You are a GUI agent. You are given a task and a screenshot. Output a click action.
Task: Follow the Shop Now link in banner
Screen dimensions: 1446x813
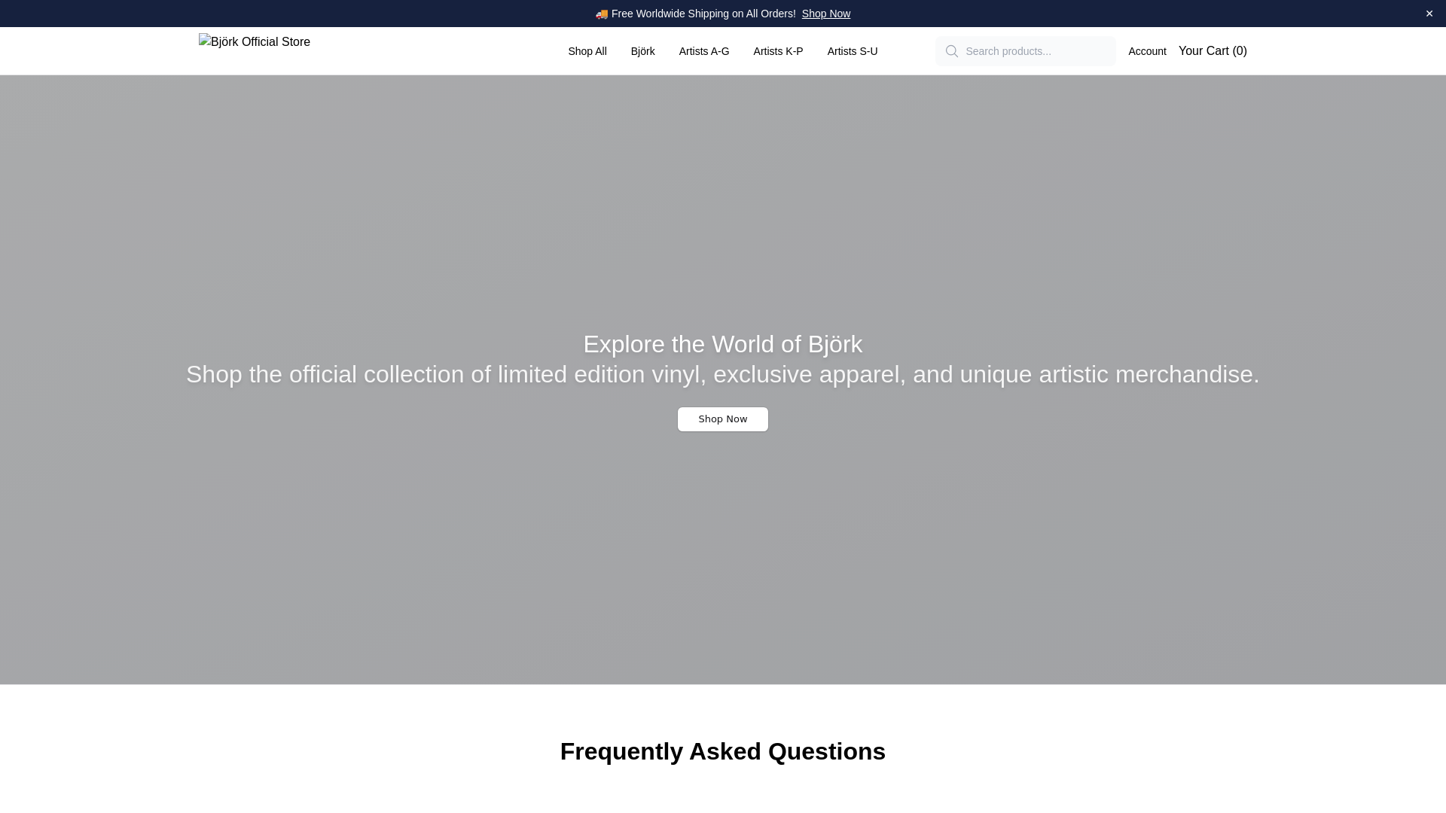click(x=826, y=14)
